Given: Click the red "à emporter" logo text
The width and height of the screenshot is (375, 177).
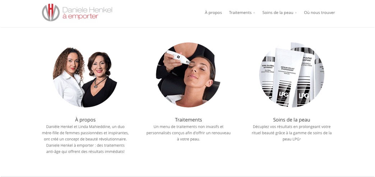Looking at the screenshot, I should pyautogui.click(x=80, y=16).
